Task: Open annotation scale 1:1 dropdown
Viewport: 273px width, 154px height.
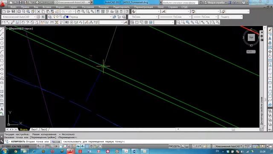Action: [197, 146]
